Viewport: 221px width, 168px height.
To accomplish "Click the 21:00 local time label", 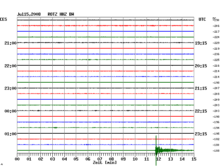I will (x=11, y=43).
